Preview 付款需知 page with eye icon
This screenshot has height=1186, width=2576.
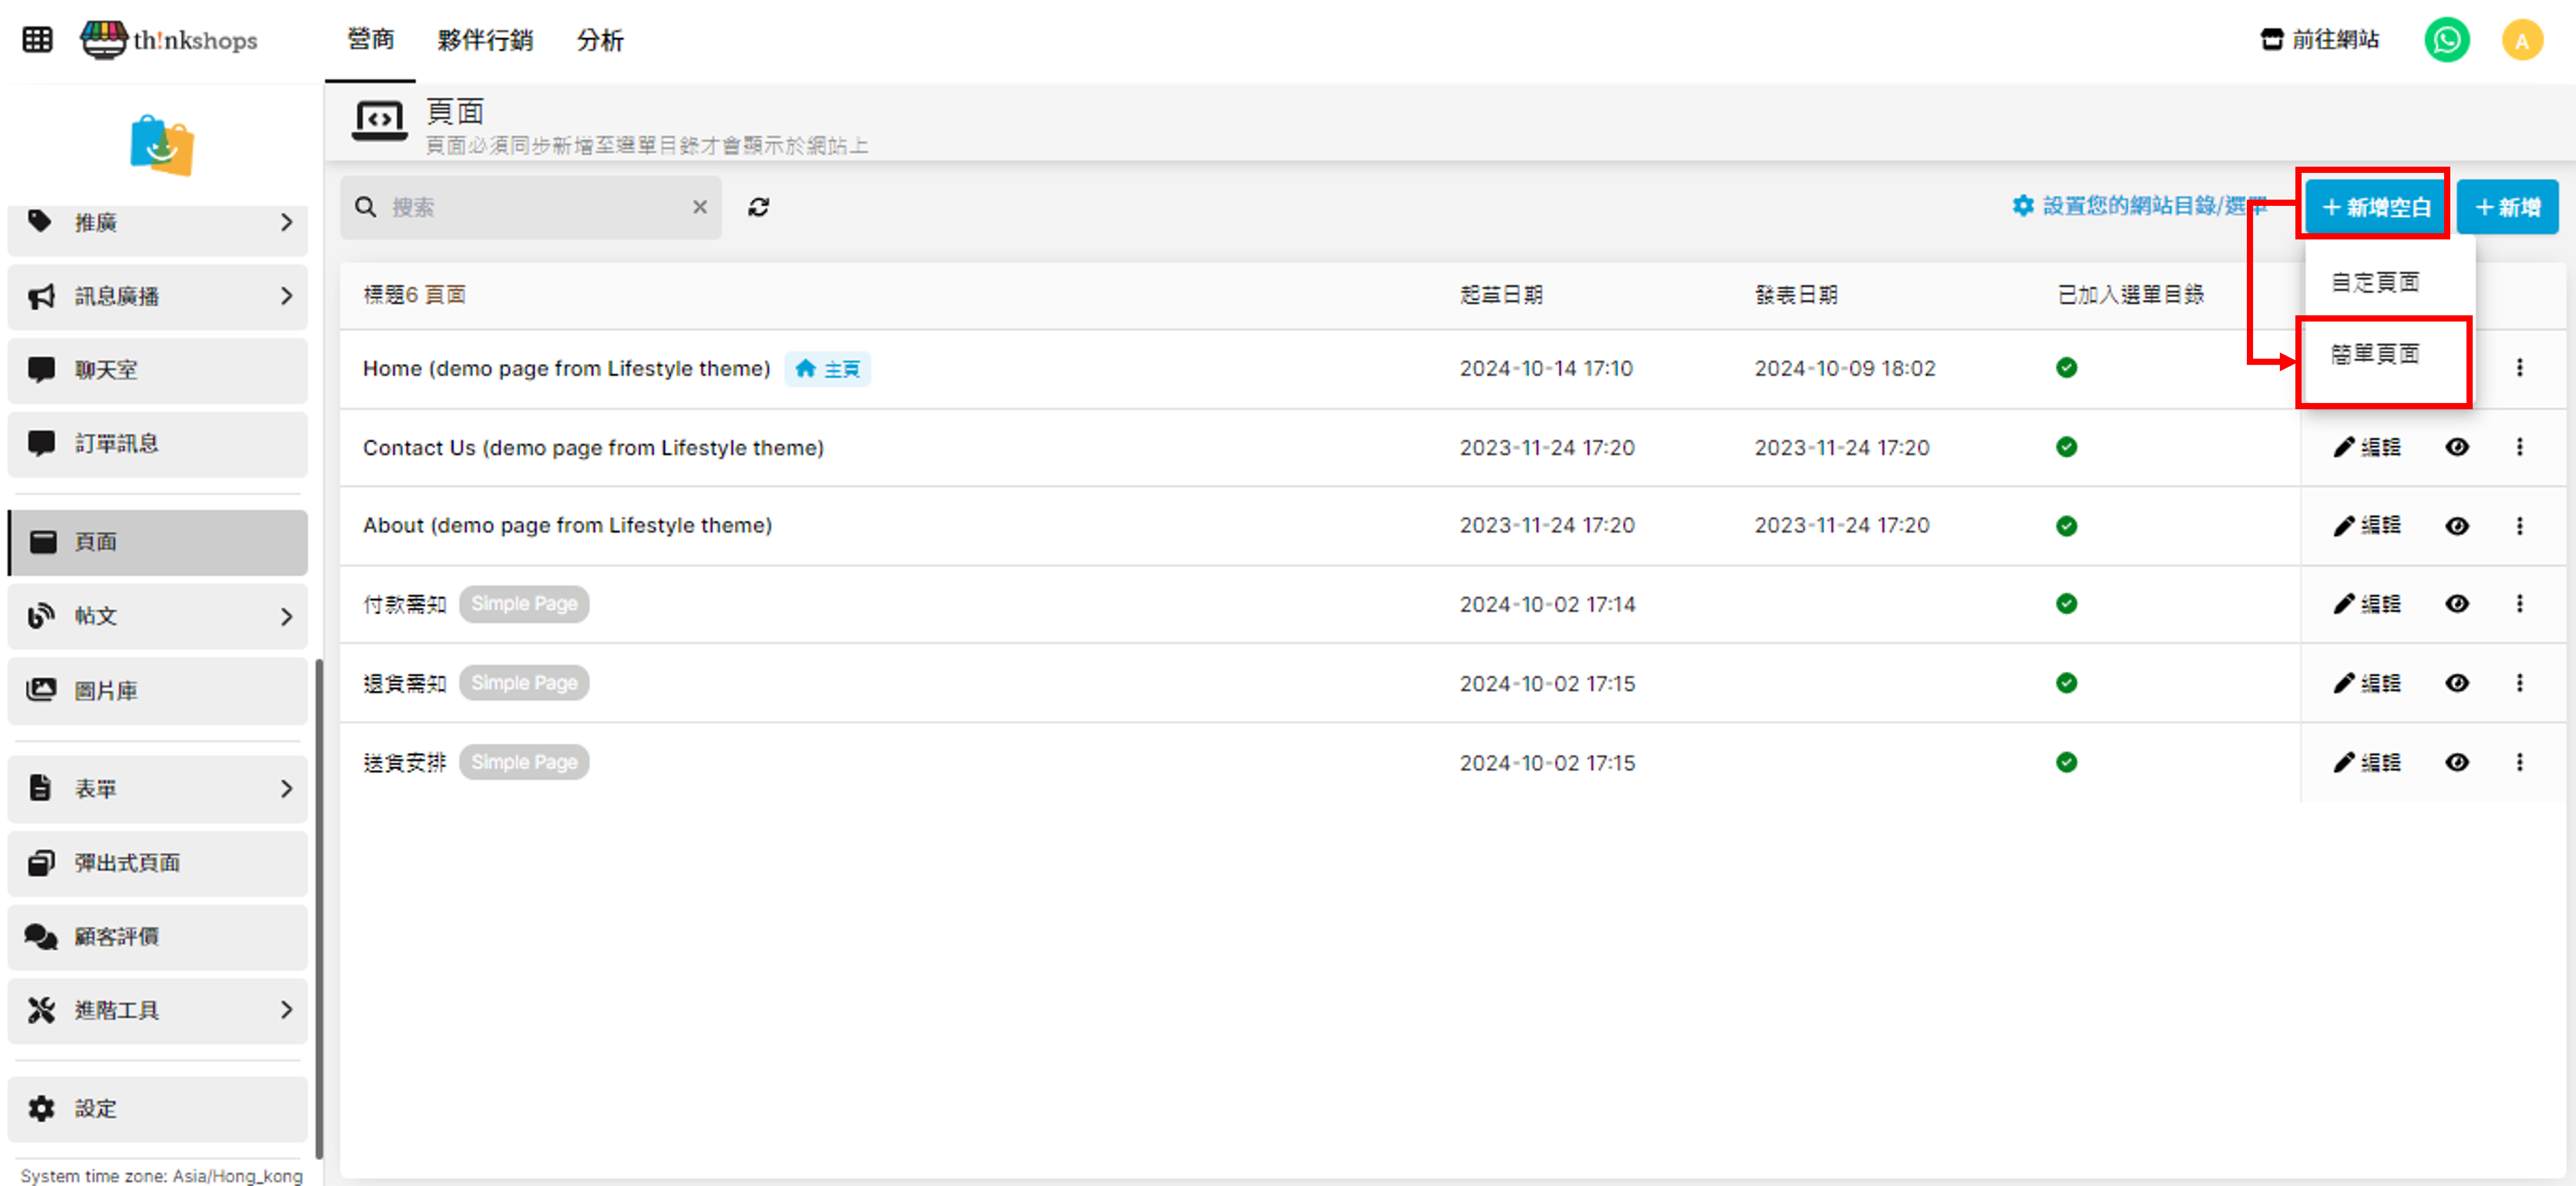point(2456,603)
